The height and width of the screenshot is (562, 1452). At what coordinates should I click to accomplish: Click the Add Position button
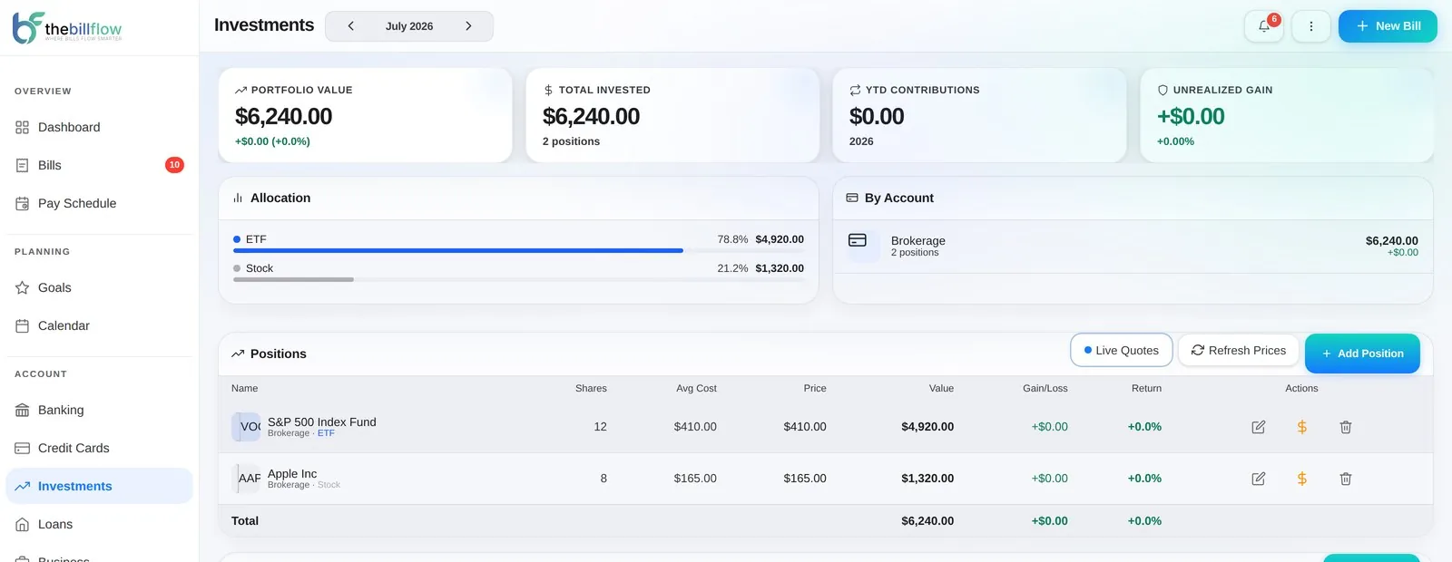coord(1362,354)
